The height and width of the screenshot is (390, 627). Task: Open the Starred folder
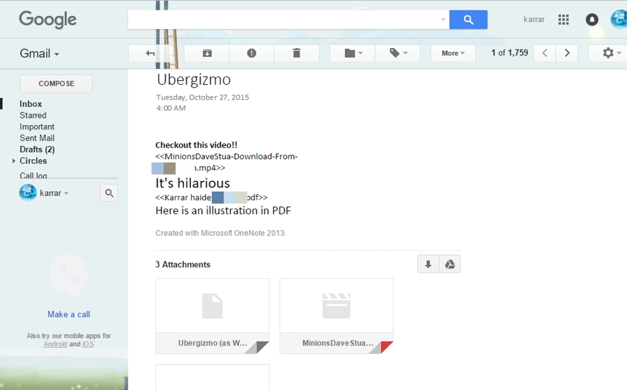pos(33,115)
